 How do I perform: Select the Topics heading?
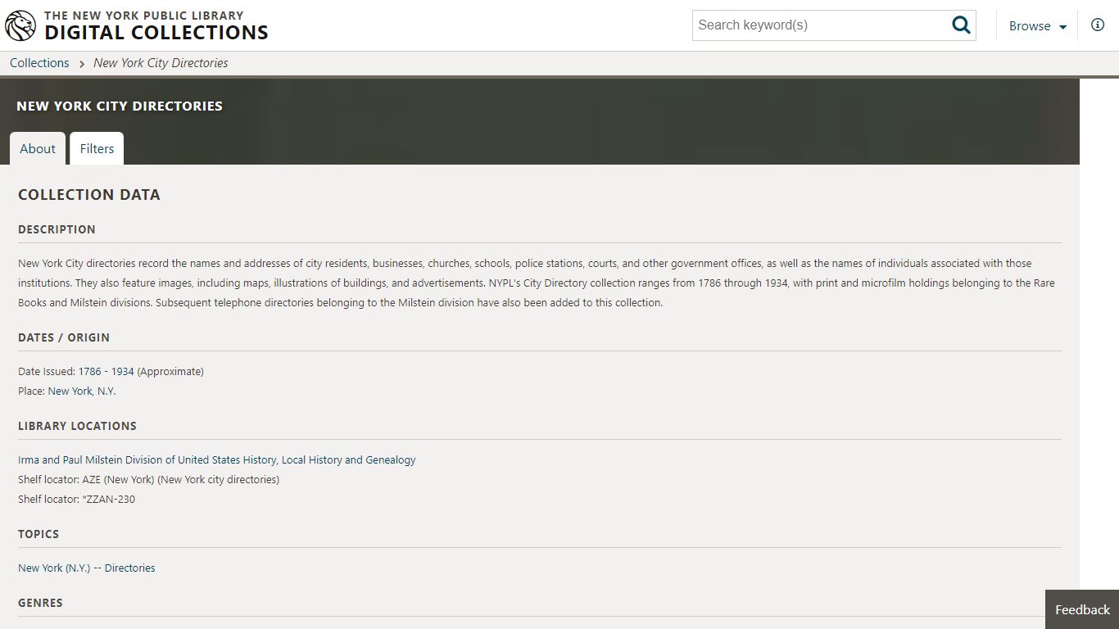39,534
